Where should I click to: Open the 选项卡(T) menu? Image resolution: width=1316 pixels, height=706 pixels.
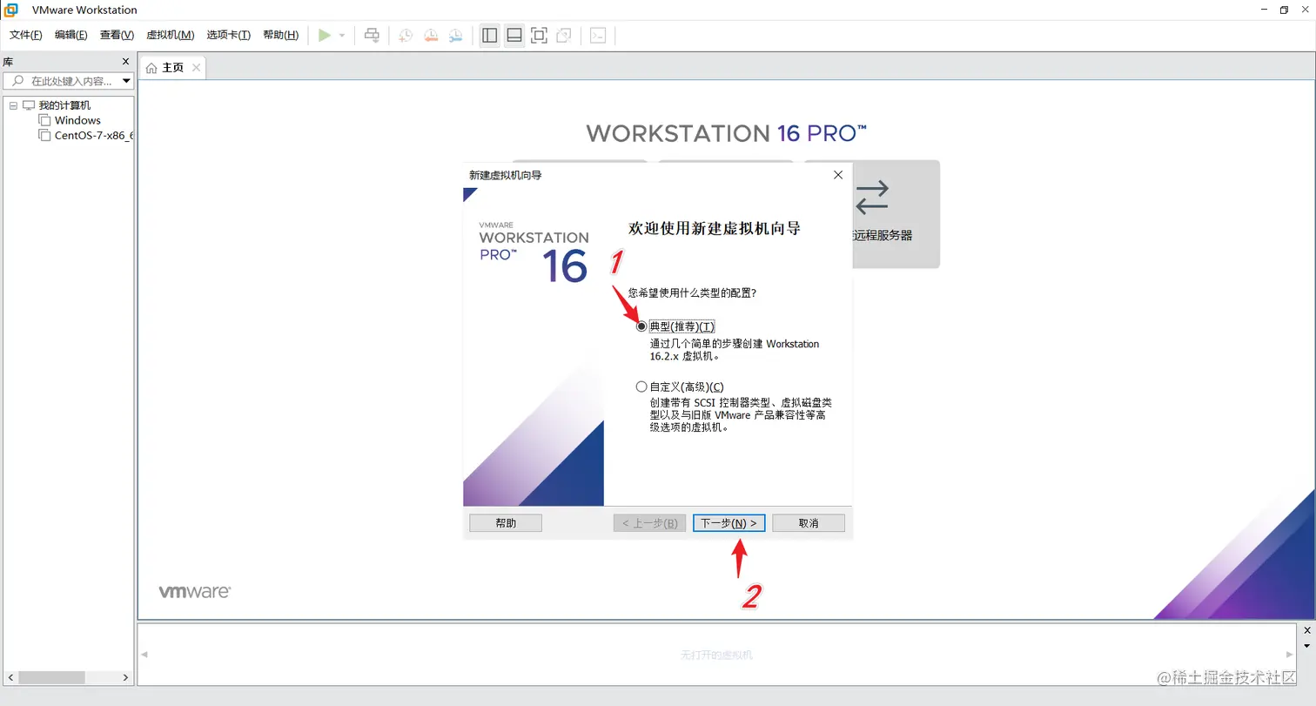click(229, 35)
